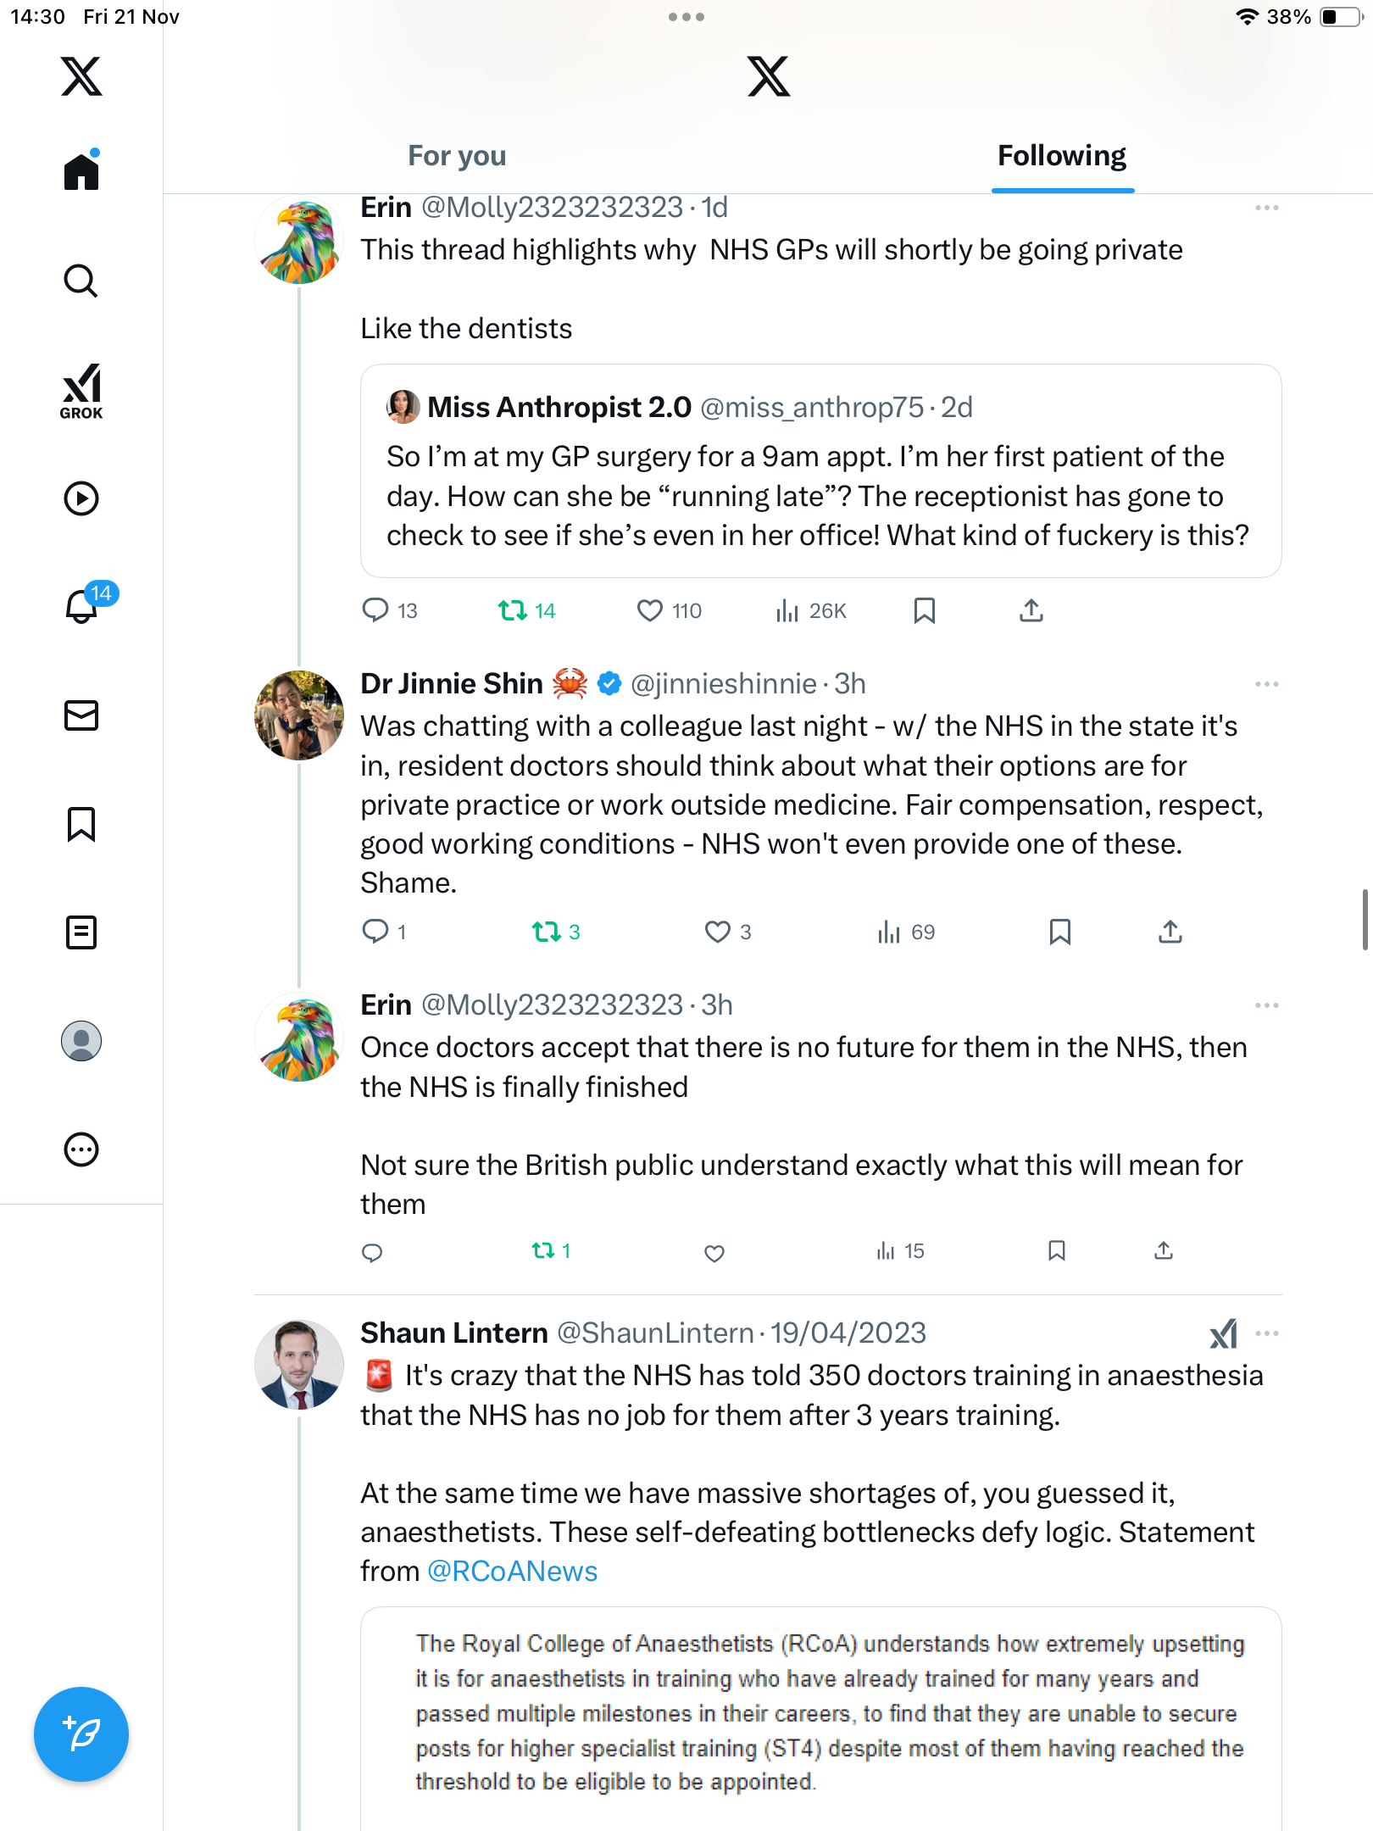Image resolution: width=1373 pixels, height=1831 pixels.
Task: Switch to the For you tab
Action: click(457, 156)
